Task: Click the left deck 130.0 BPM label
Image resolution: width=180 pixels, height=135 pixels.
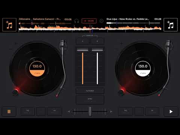Action: pos(37,66)
